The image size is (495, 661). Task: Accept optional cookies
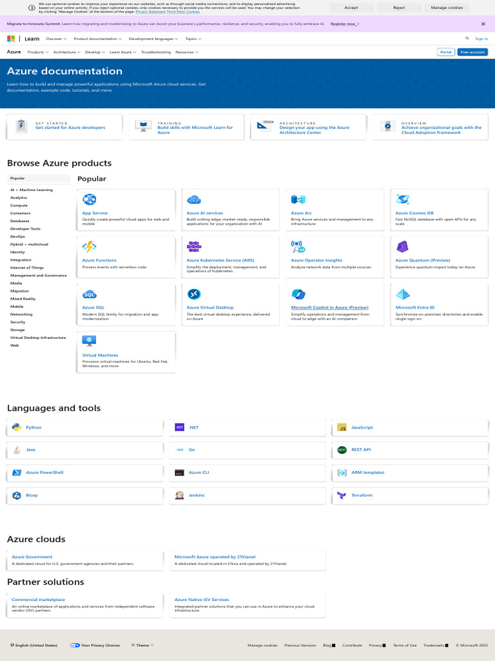[351, 8]
